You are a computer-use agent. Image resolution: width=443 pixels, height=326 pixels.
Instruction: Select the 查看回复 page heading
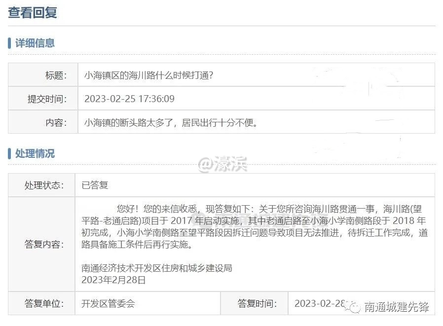click(x=33, y=12)
